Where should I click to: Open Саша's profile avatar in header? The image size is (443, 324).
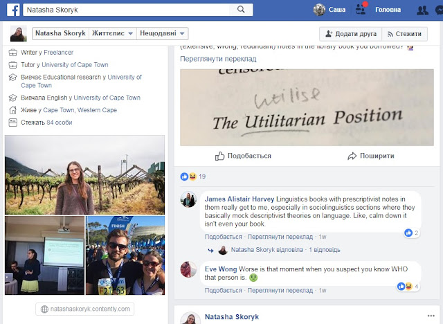(x=319, y=10)
